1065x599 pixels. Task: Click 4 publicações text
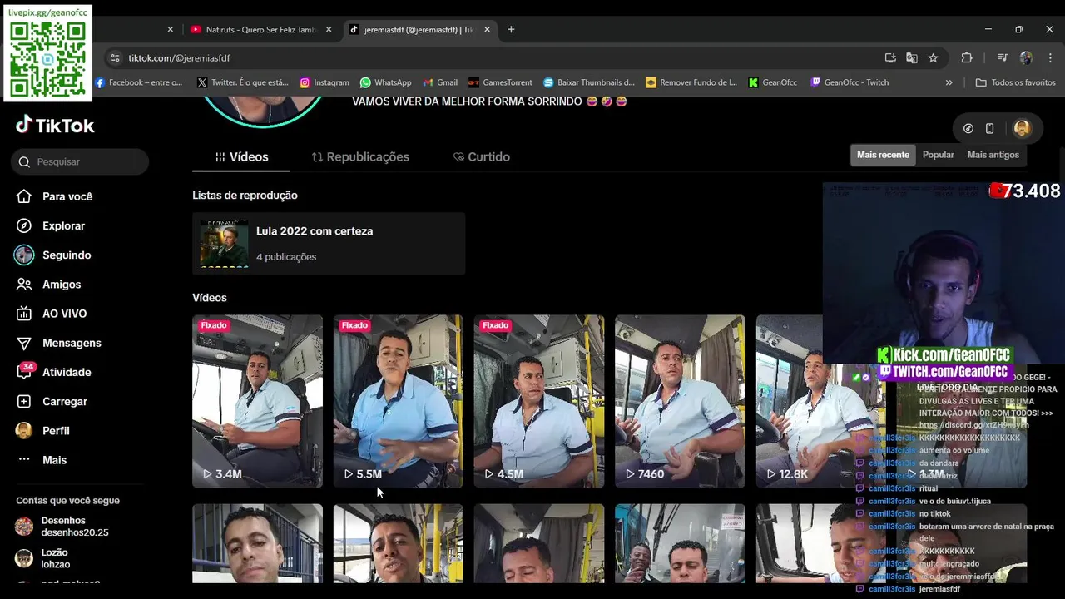286,257
